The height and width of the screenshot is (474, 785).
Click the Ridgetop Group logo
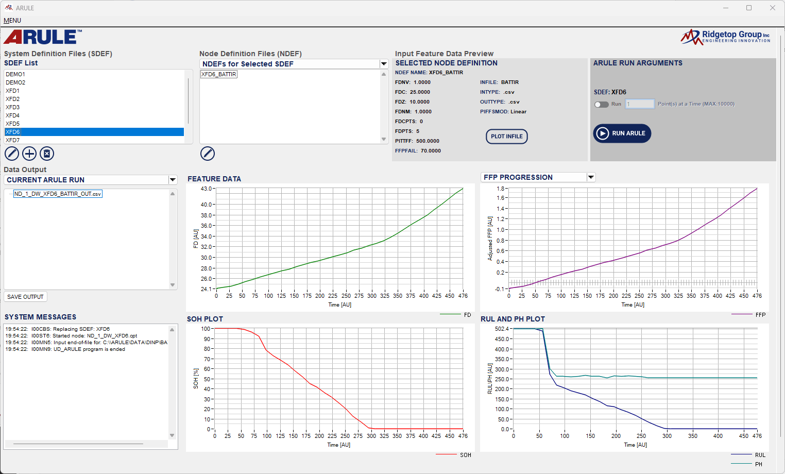tap(725, 37)
